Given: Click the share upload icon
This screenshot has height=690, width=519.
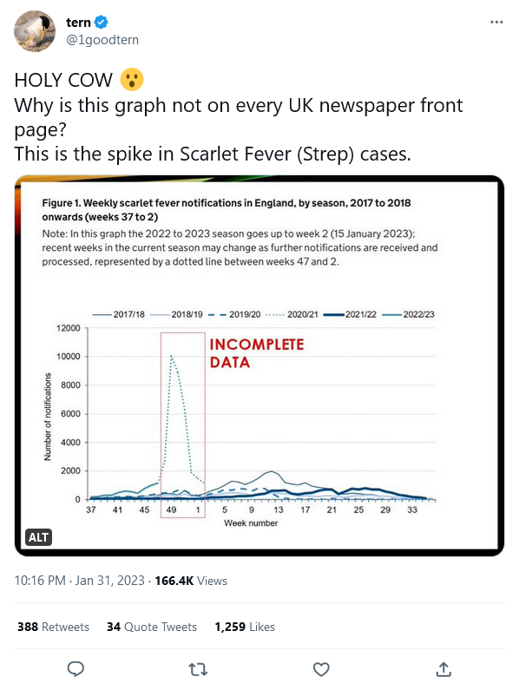Looking at the screenshot, I should (443, 669).
